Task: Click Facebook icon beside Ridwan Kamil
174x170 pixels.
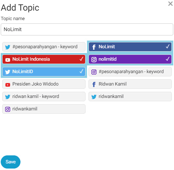Action: (94, 84)
